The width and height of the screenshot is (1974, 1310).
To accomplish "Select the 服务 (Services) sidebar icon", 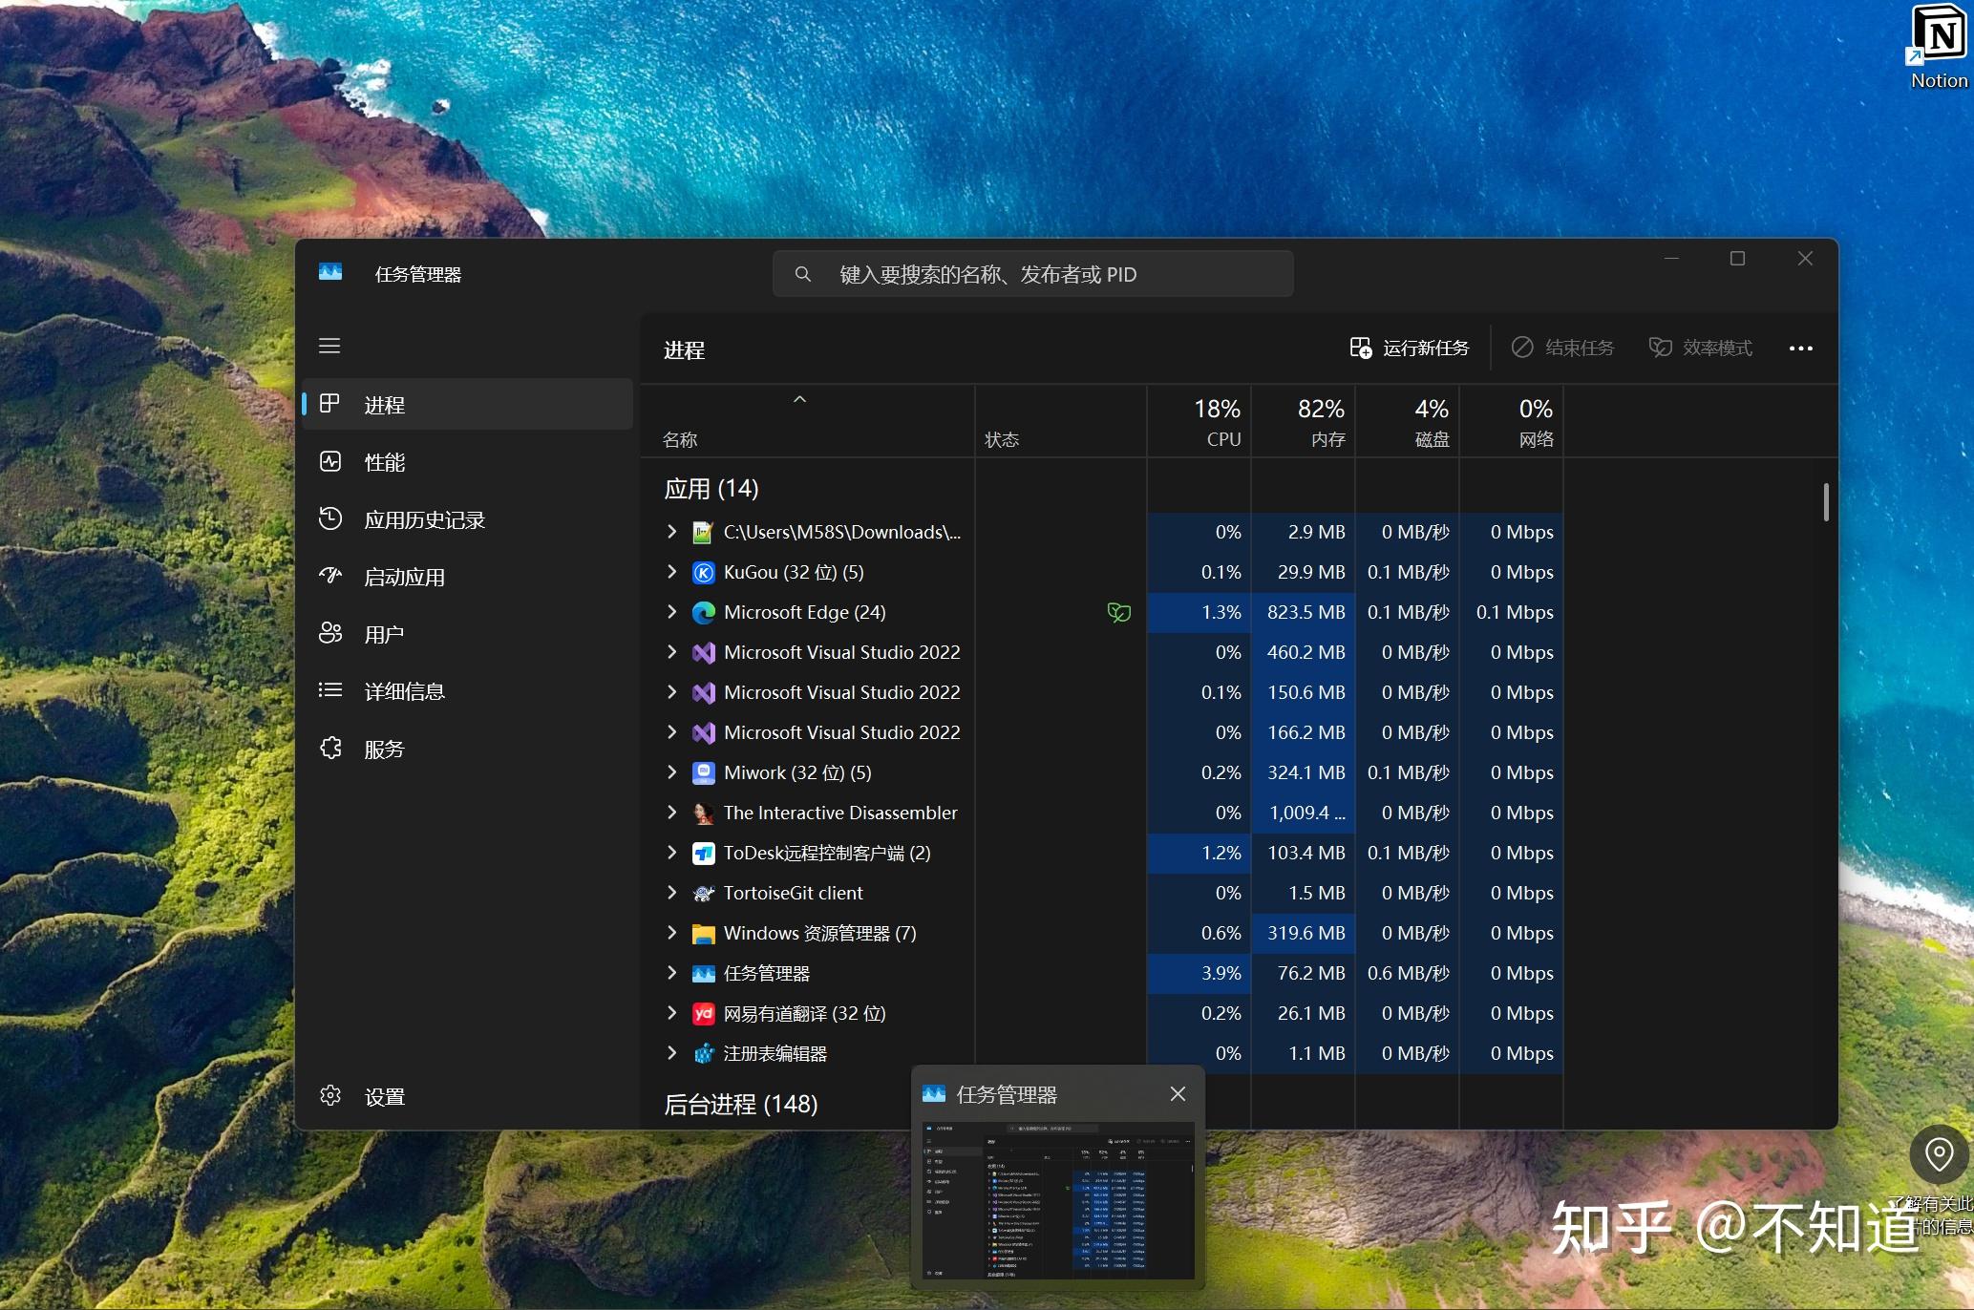I will tap(330, 748).
